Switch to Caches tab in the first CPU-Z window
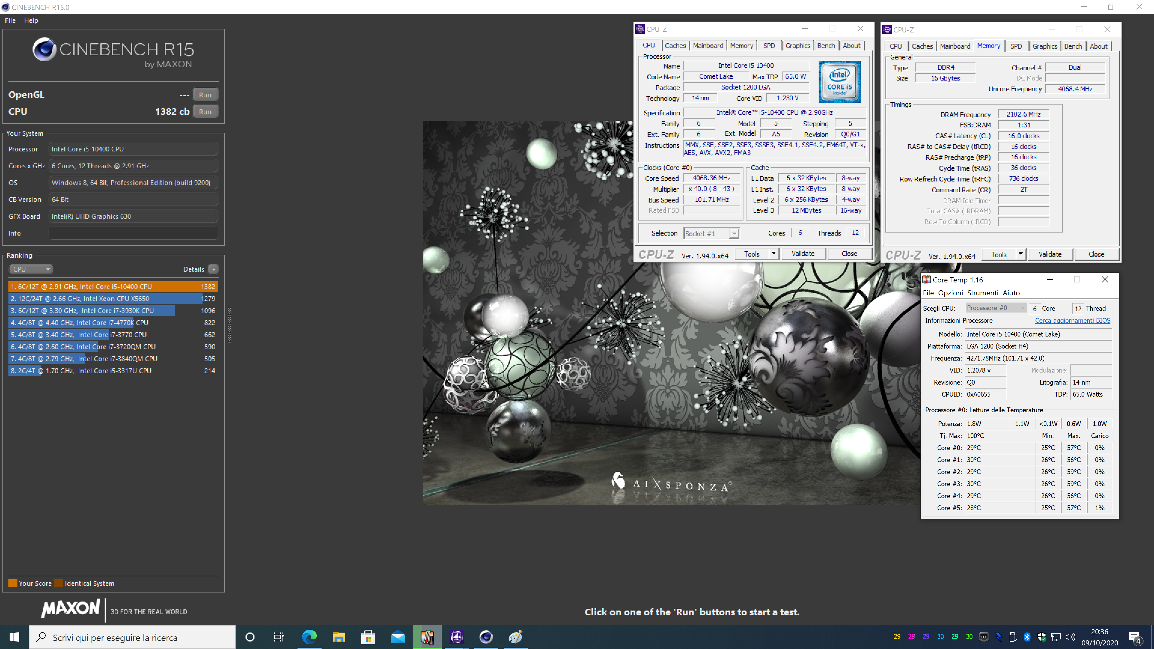This screenshot has width=1154, height=649. point(675,46)
